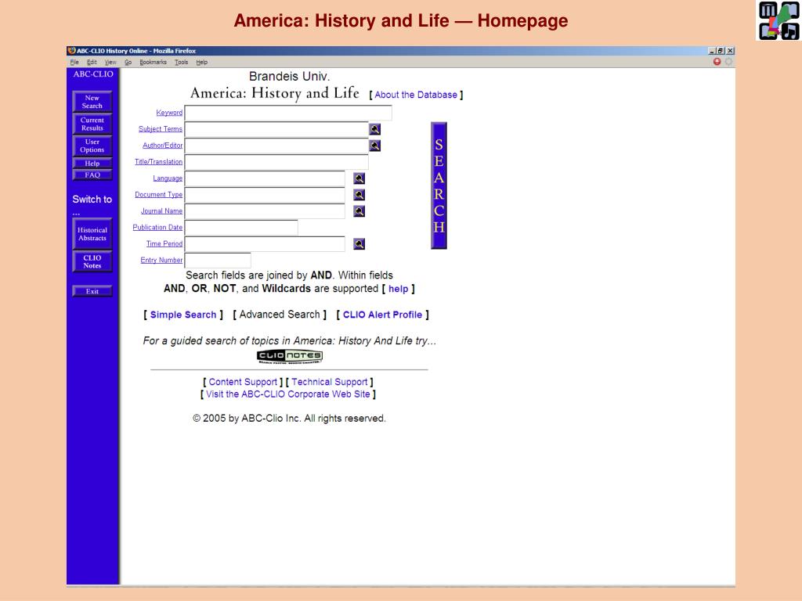Viewport: 802px width, 601px height.
Task: Open CLIO Notes from the sidebar
Action: point(92,261)
